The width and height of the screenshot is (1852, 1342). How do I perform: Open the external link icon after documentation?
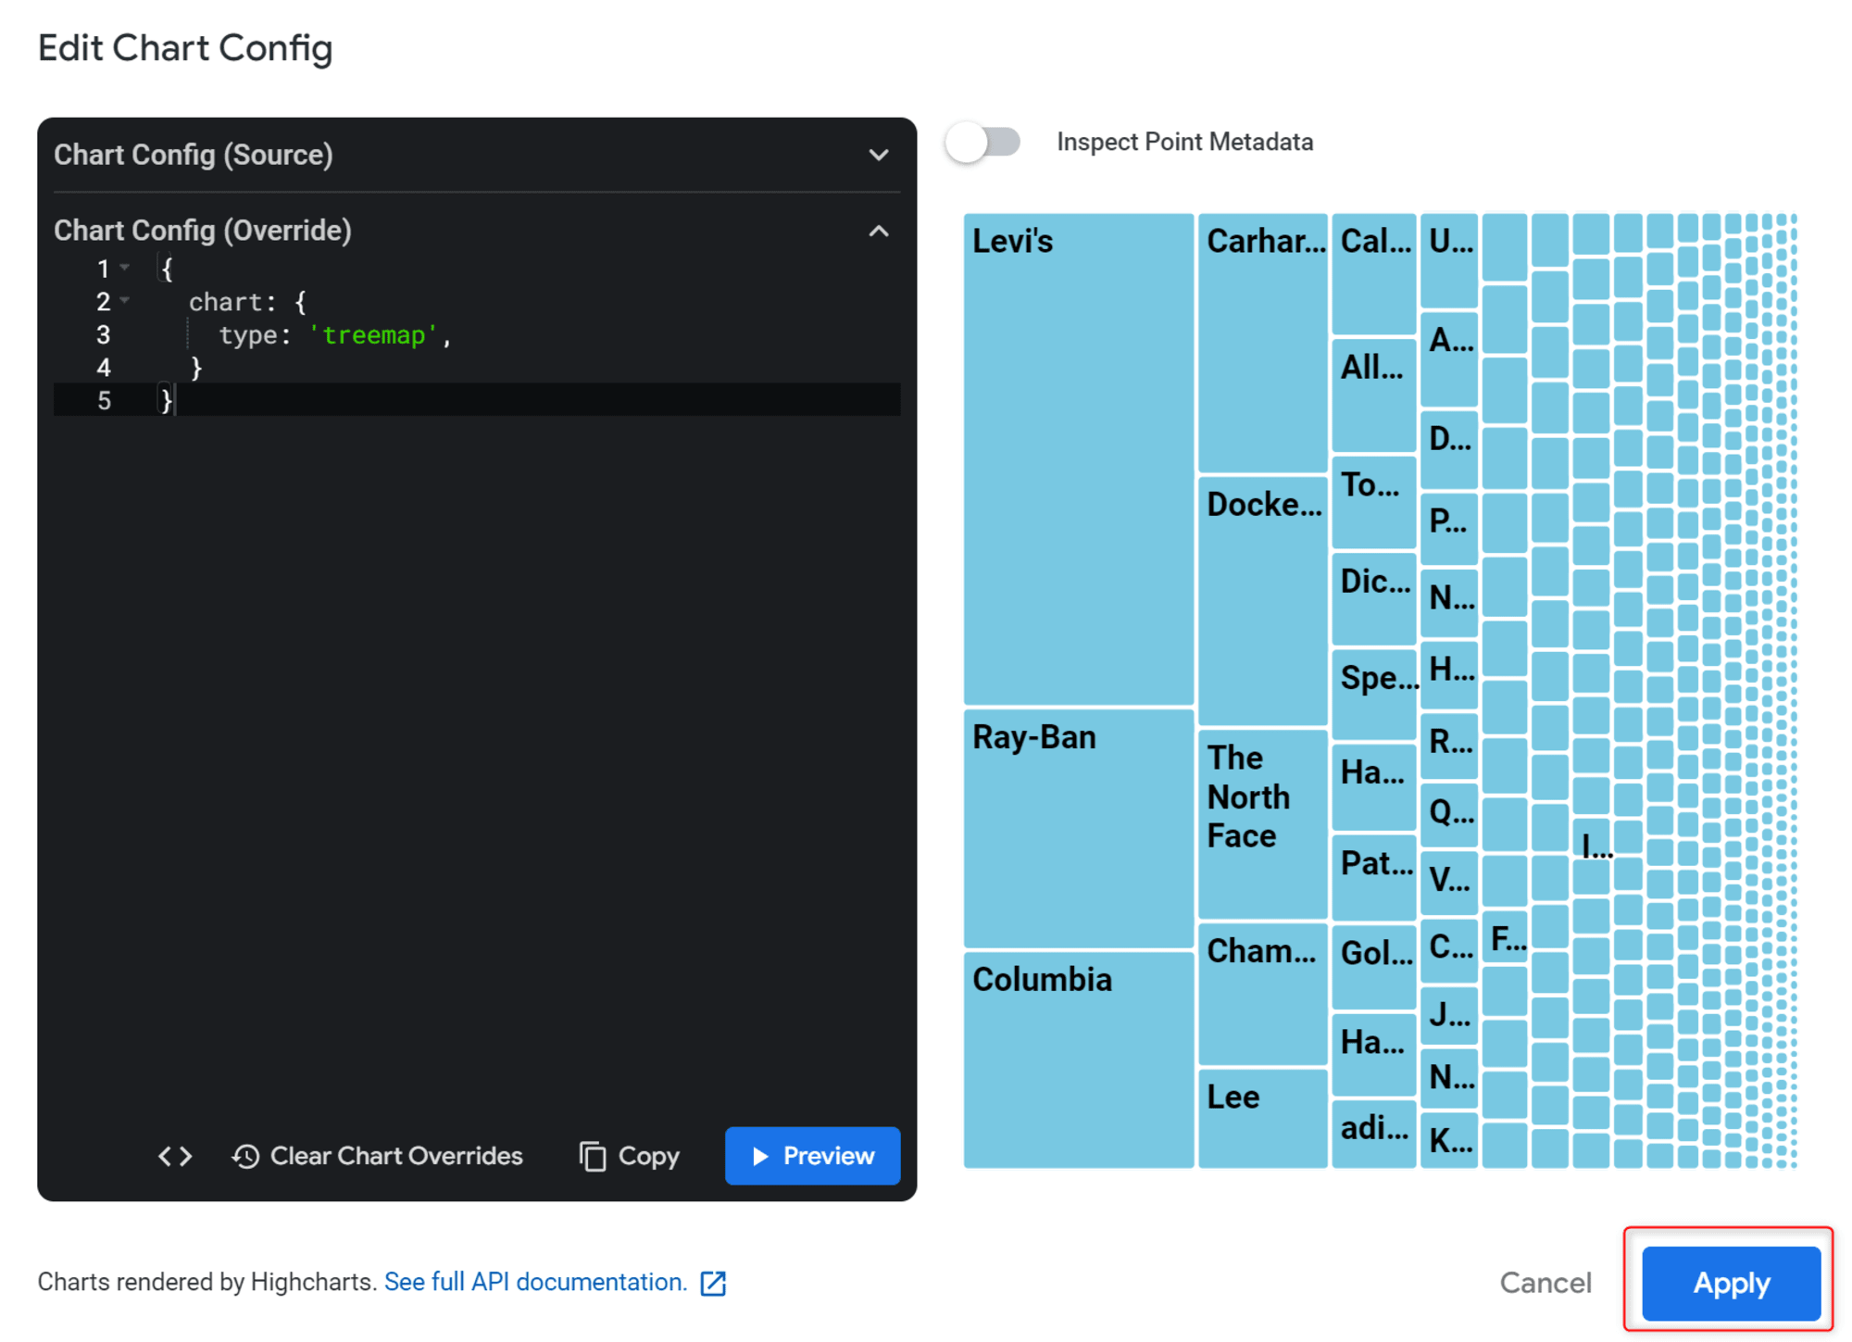[x=713, y=1283]
